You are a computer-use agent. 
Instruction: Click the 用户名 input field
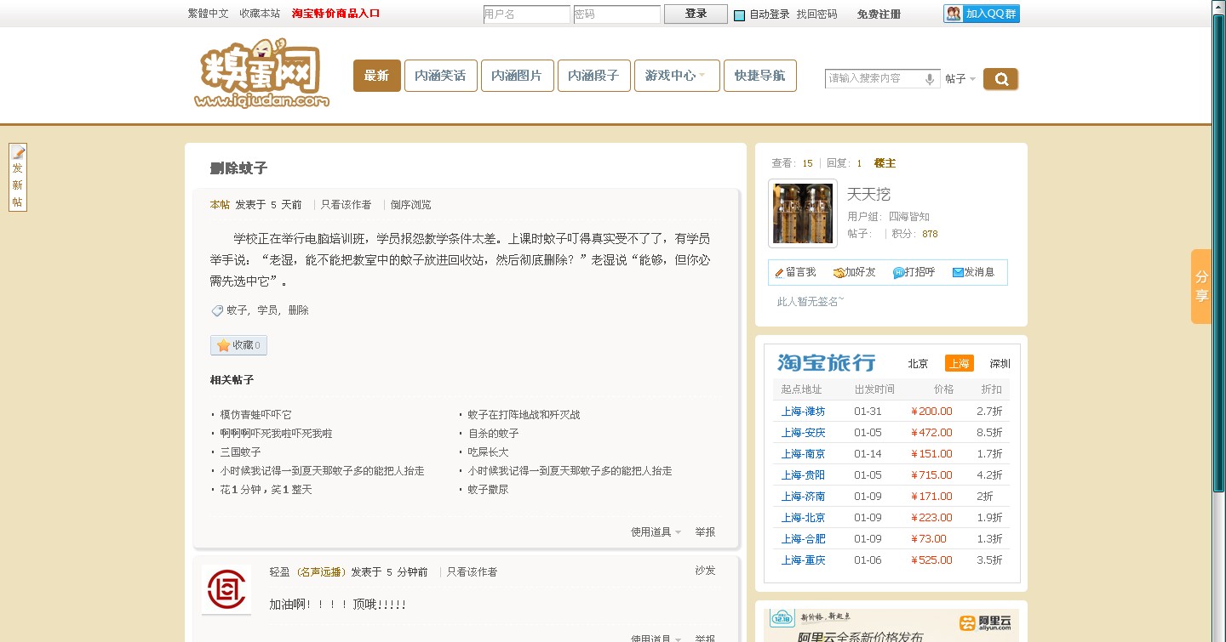point(526,14)
